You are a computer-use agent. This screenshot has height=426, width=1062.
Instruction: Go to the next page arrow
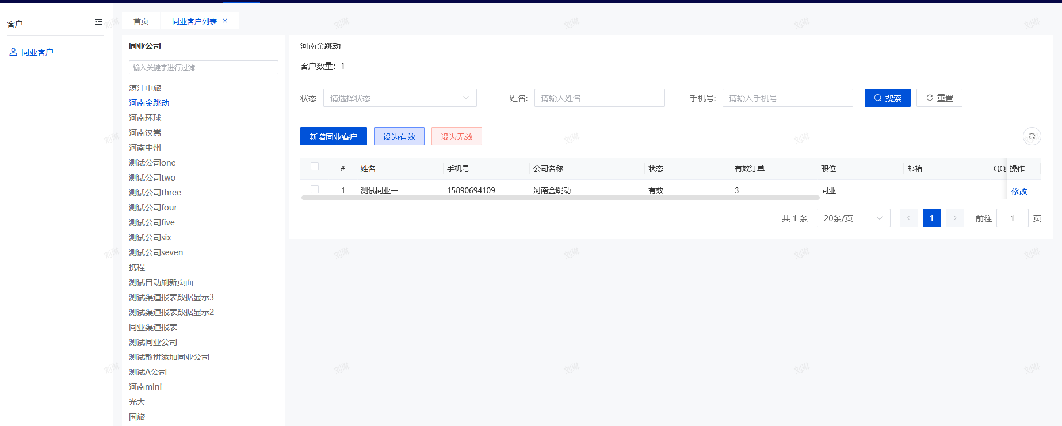tap(954, 218)
